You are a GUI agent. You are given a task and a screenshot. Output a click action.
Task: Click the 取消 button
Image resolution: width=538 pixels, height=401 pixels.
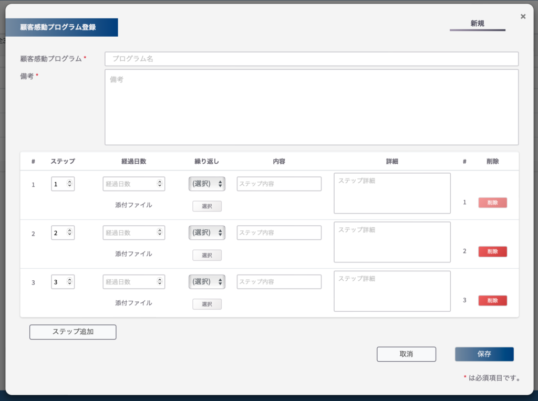click(406, 354)
